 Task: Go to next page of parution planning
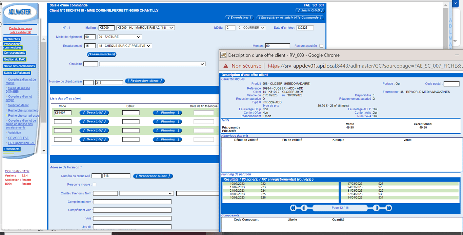click(376, 208)
